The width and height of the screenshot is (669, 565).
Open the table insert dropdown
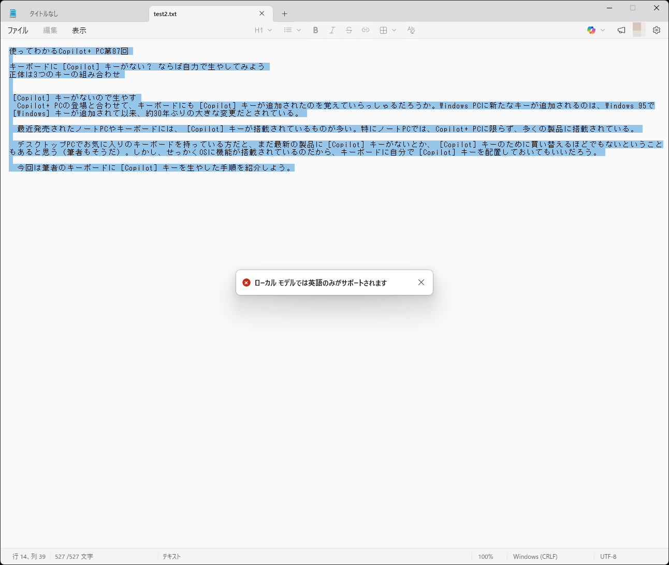coord(388,30)
